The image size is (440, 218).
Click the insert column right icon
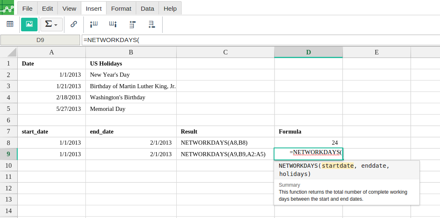click(x=113, y=24)
